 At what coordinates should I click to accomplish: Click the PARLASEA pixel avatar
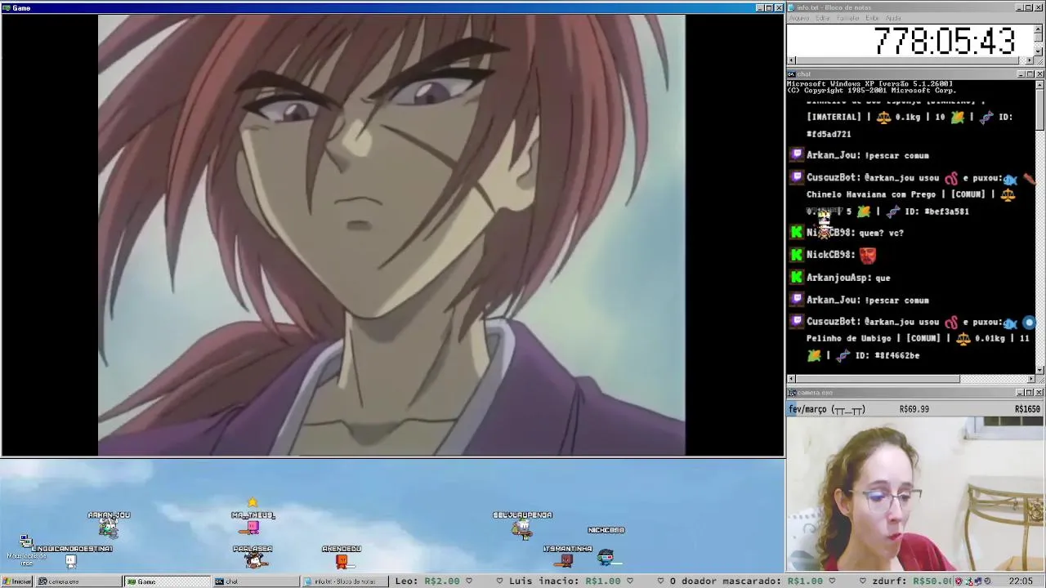point(255,561)
